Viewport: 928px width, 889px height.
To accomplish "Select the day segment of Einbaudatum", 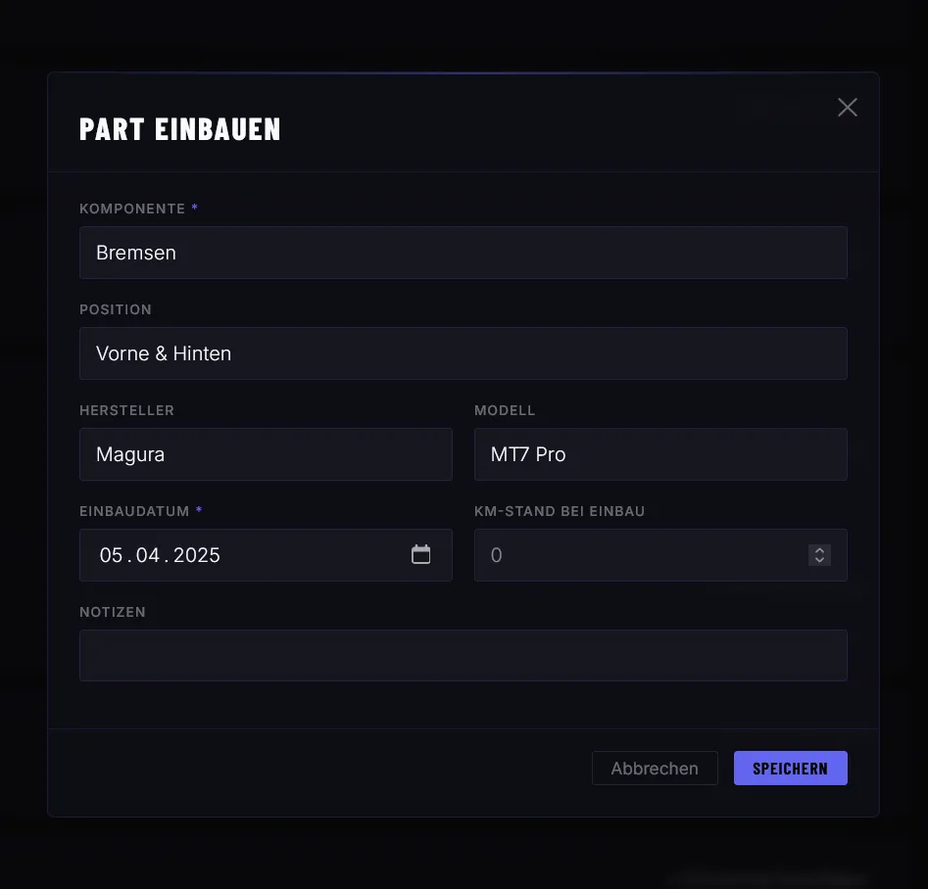I will (111, 555).
